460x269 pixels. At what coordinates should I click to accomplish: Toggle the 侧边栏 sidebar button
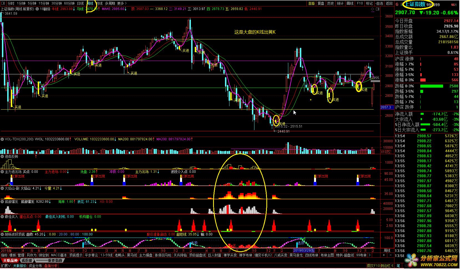click(x=386, y=266)
